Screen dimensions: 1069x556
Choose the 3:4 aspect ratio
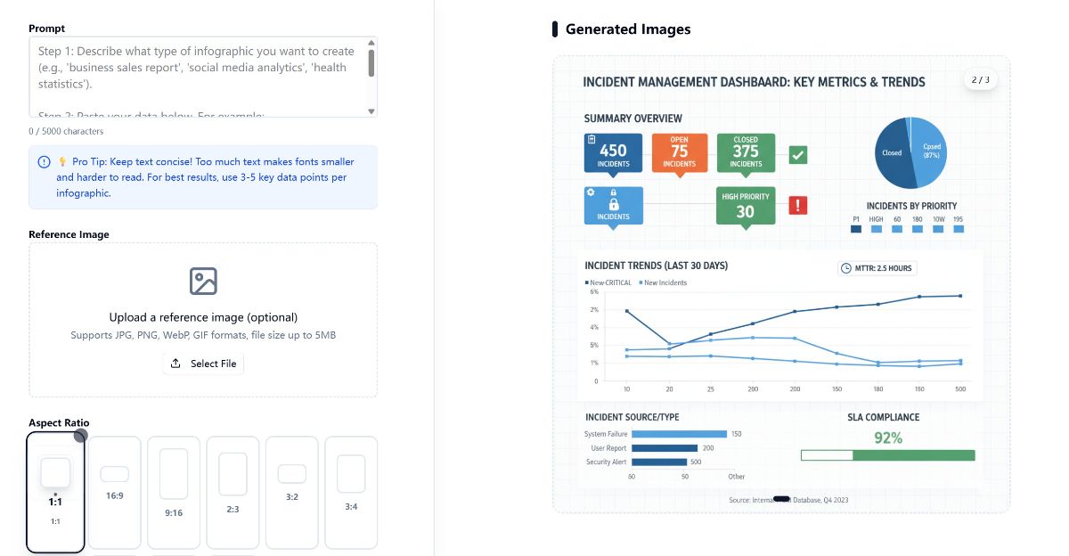coord(351,492)
